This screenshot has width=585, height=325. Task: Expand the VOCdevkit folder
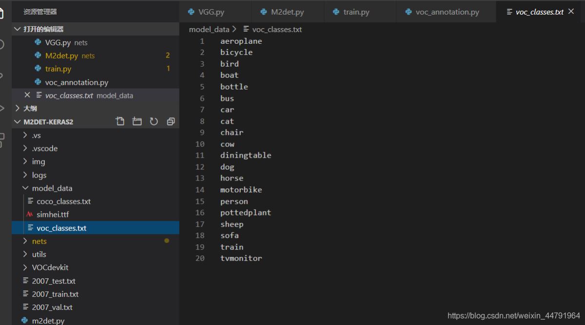click(50, 268)
